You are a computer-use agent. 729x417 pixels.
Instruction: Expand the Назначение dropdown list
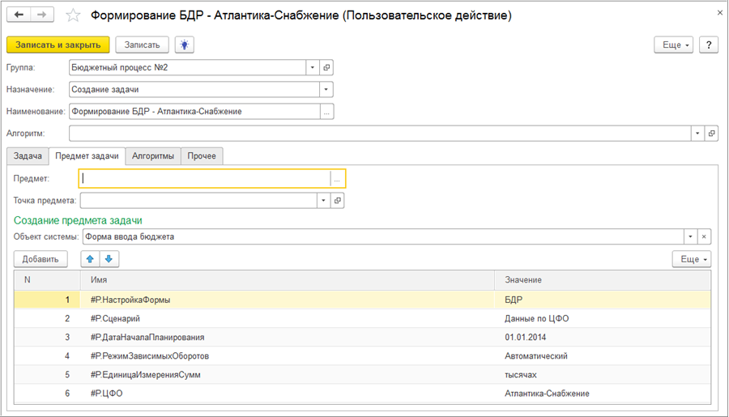pos(326,89)
